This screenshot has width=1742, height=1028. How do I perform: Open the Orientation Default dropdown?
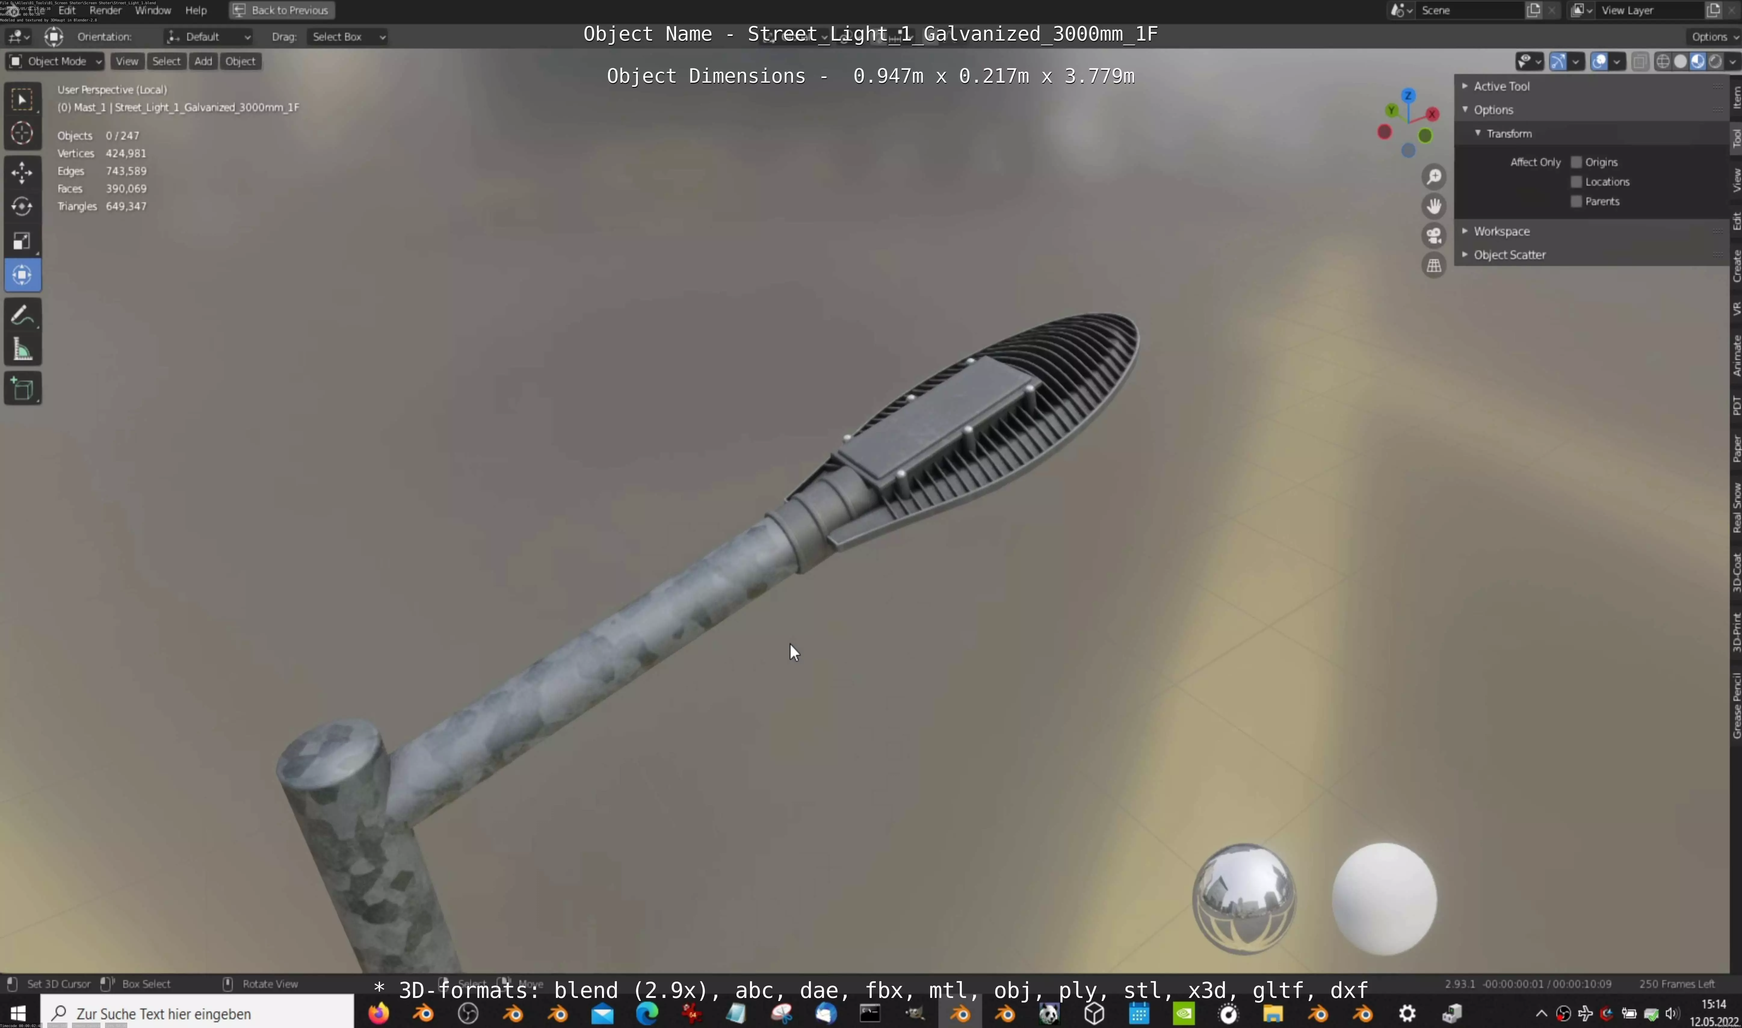tap(208, 37)
